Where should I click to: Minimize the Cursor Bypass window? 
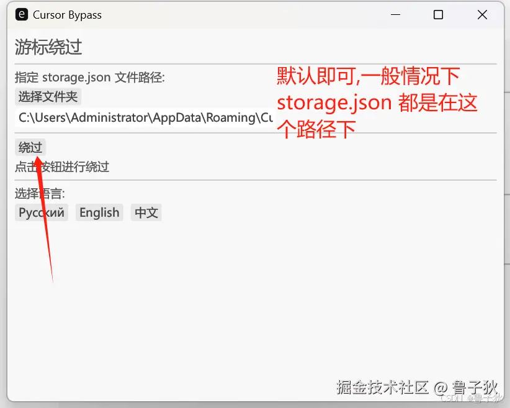[395, 14]
